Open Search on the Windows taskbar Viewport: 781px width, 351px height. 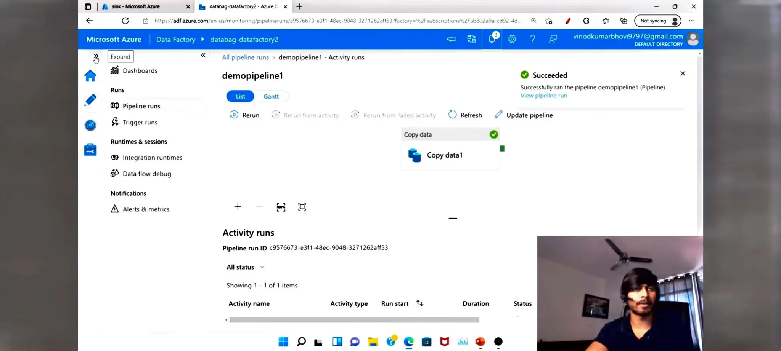pyautogui.click(x=301, y=341)
